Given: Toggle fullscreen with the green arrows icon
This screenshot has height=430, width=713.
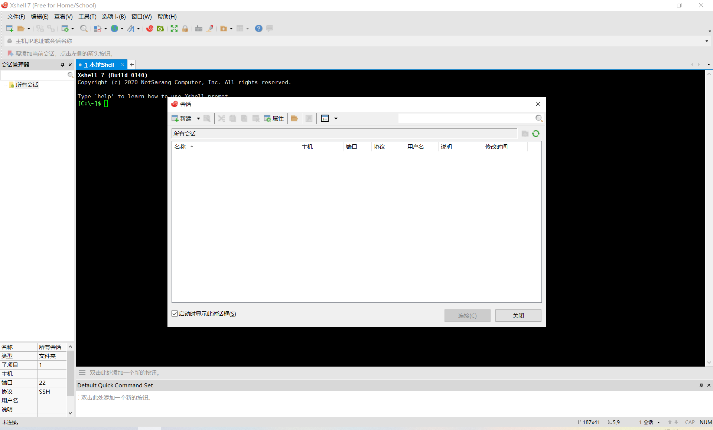Looking at the screenshot, I should (174, 29).
